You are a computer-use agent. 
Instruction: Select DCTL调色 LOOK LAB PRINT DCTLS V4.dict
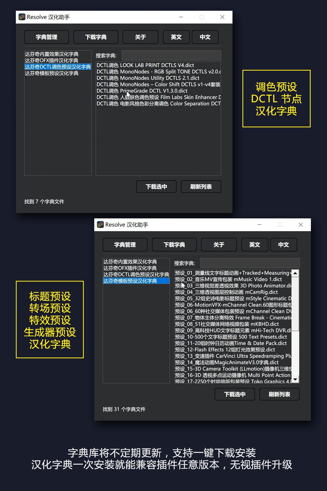[158, 65]
